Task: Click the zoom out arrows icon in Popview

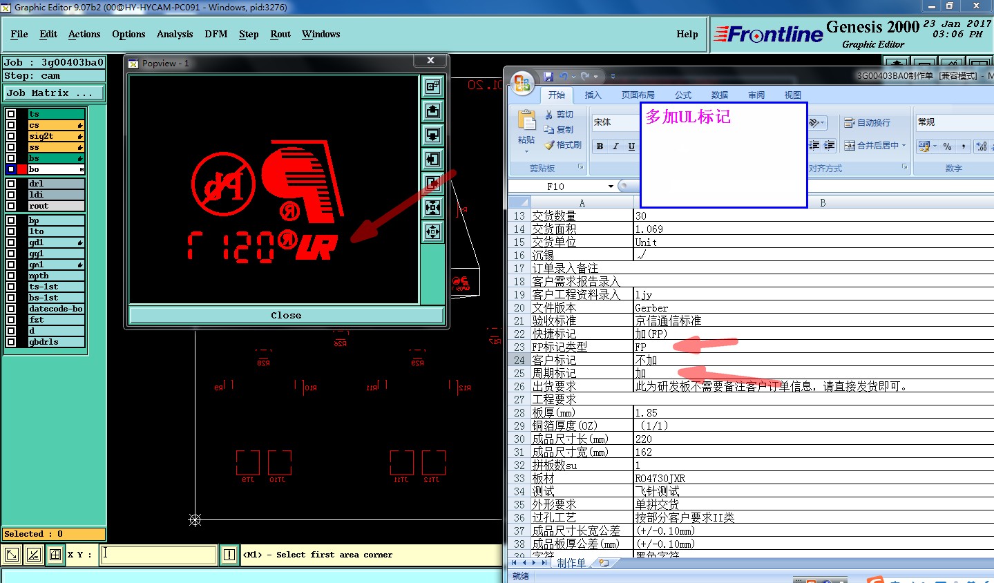Action: coord(432,231)
